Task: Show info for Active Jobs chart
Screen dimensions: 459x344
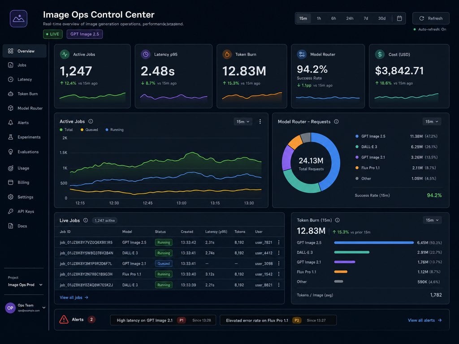Action: [91, 121]
